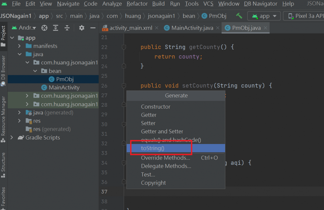Open the Window menu
Viewport: 324px width, 210px height.
229,4
